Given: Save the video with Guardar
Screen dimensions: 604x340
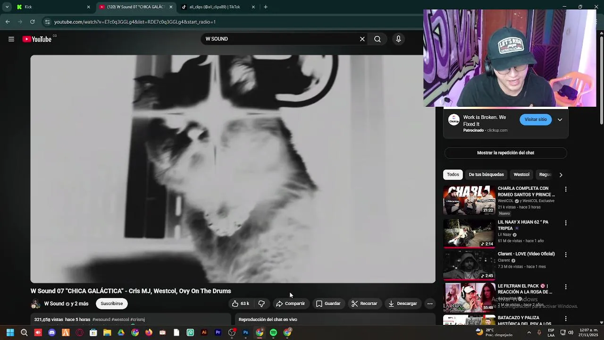Looking at the screenshot, I should coord(328,304).
